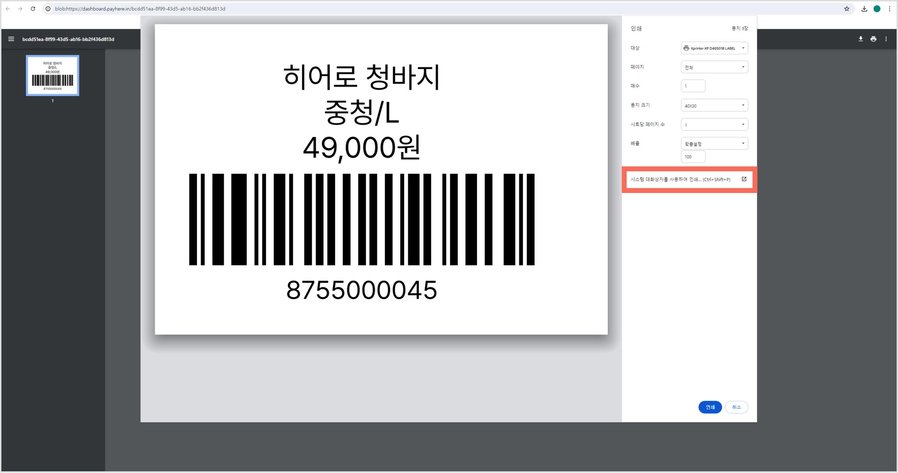Go back using browser back arrow
The width and height of the screenshot is (898, 473).
(8, 9)
